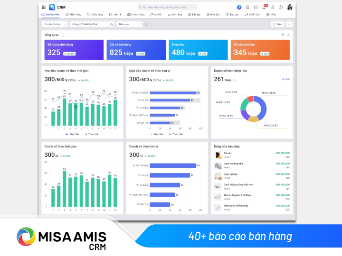Open the Hóa đơn tab
The width and height of the screenshot is (342, 256).
[213, 15]
